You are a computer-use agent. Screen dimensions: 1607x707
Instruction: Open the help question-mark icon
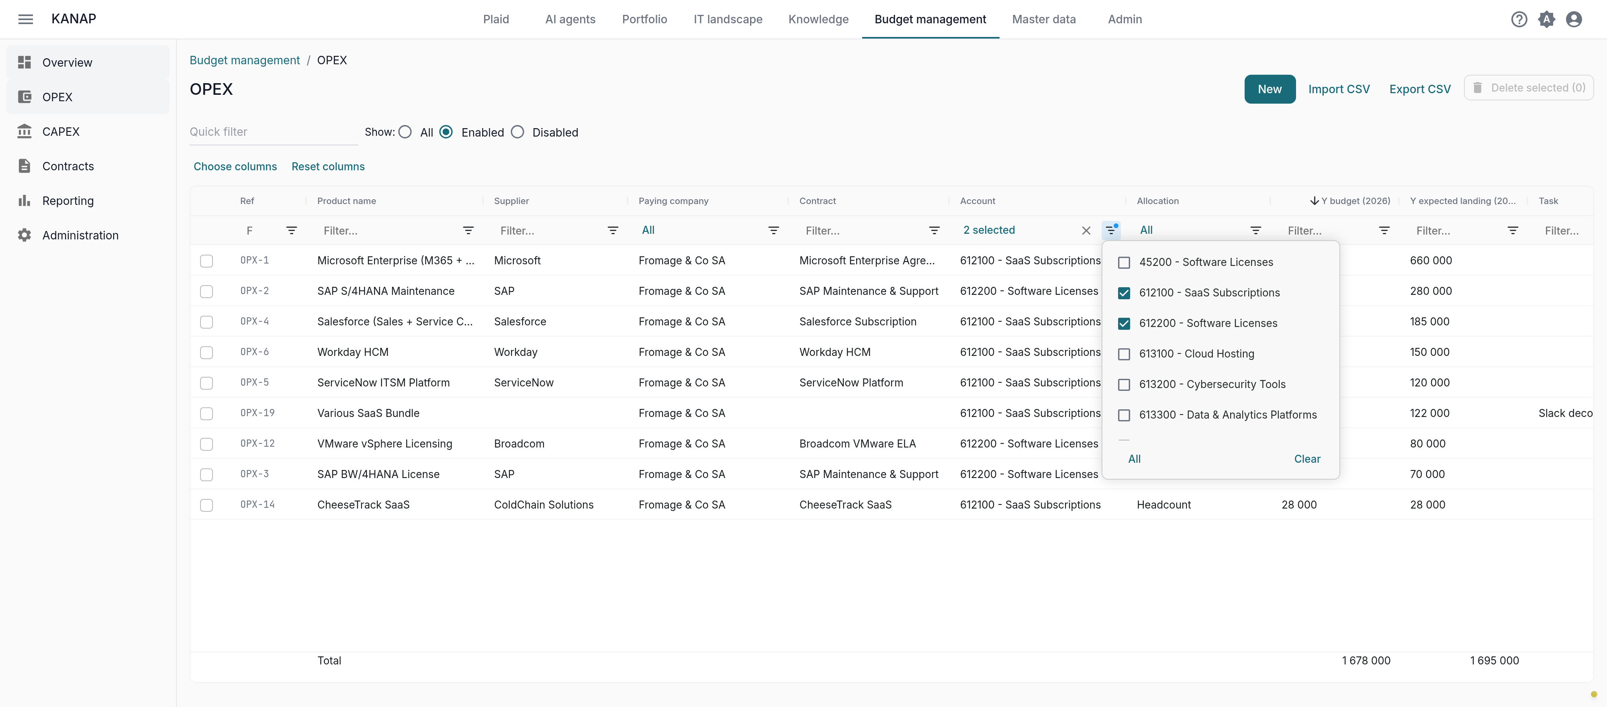pyautogui.click(x=1519, y=19)
